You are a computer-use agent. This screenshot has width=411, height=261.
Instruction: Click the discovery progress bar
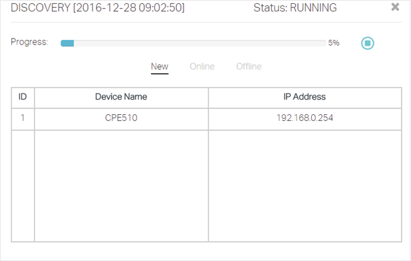pyautogui.click(x=193, y=43)
